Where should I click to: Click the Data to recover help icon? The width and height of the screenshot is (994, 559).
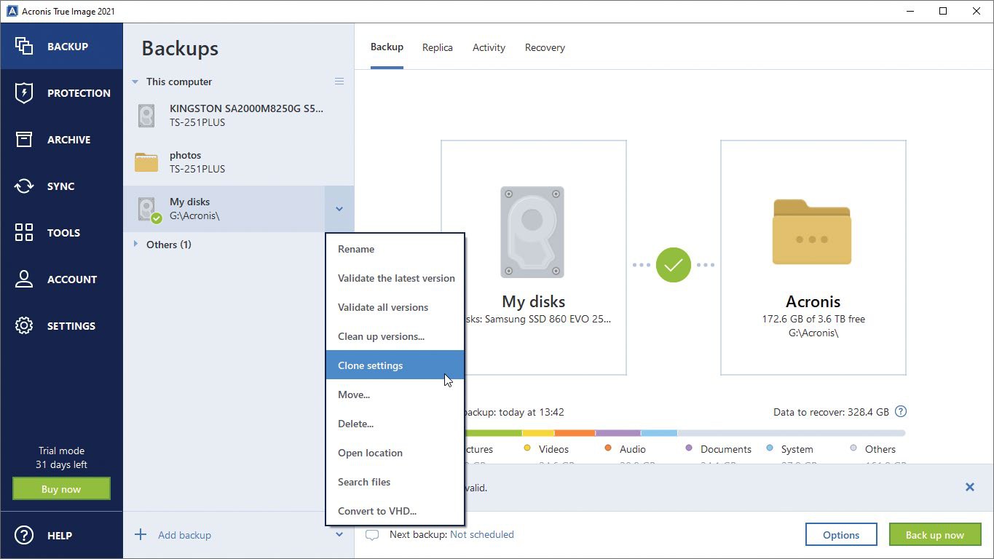pos(901,411)
